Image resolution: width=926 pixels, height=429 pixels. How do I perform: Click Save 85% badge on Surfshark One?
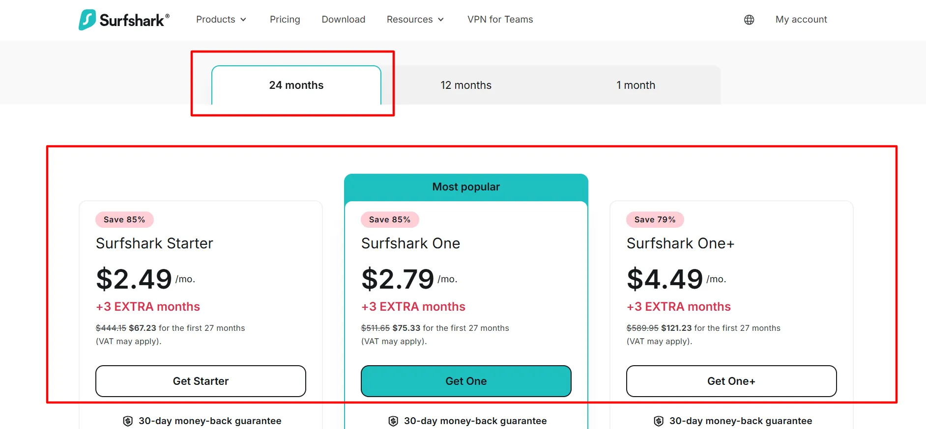point(390,220)
